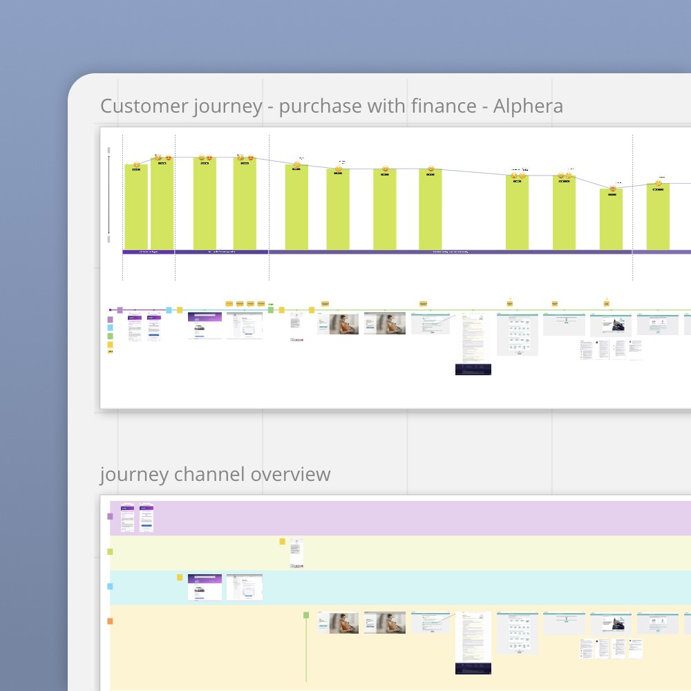Open the car image page thumbnail in the top frame
The image size is (691, 691).
(611, 325)
